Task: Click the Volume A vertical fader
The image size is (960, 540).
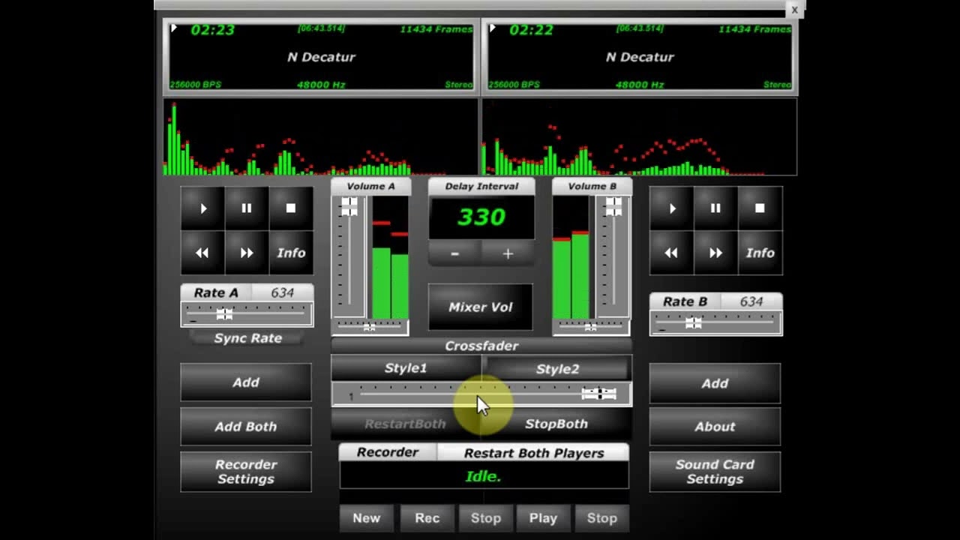Action: click(x=349, y=256)
